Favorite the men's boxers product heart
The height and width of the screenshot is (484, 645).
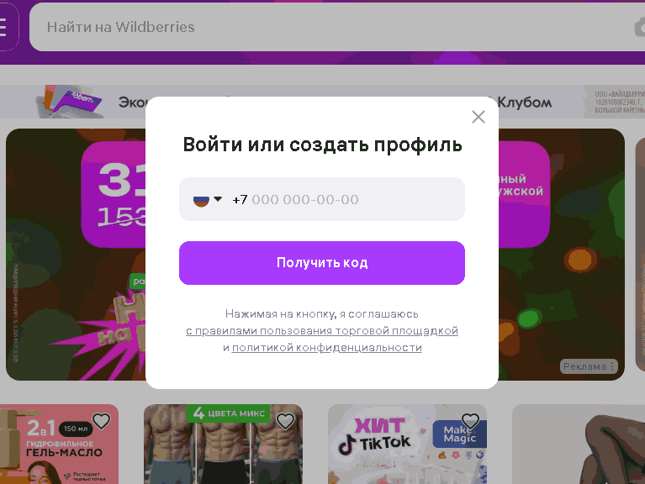pyautogui.click(x=285, y=421)
